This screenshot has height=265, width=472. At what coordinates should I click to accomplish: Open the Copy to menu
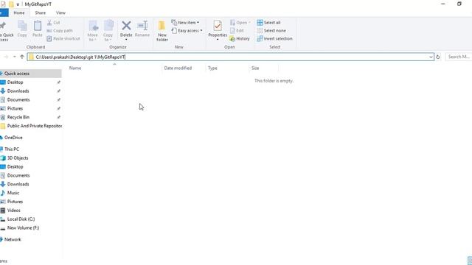pyautogui.click(x=108, y=31)
